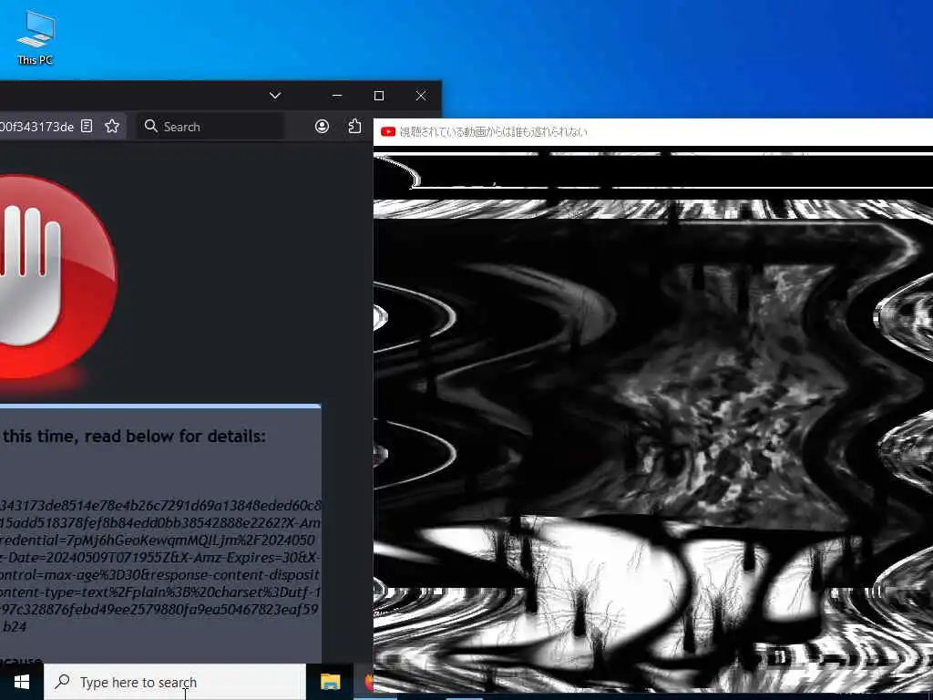Open the This PC desktop icon

[36, 36]
